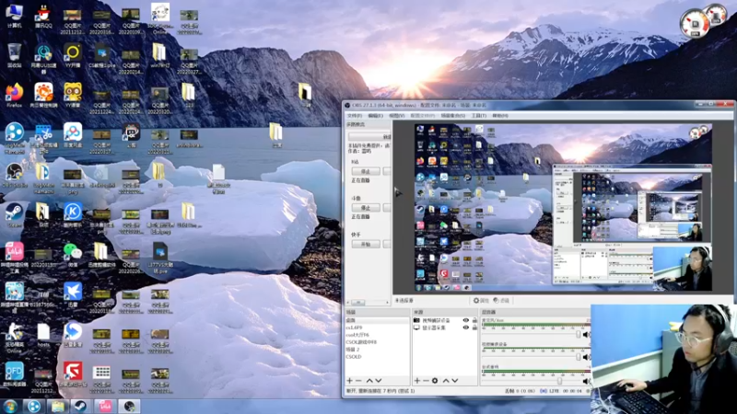Open pink bilibili app from the taskbar
The width and height of the screenshot is (737, 414).
105,406
